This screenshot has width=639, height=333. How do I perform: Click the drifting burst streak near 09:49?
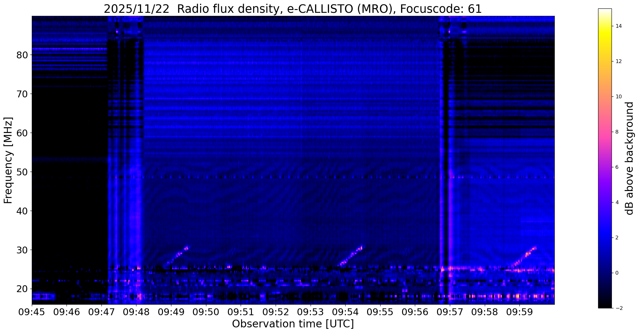click(177, 256)
